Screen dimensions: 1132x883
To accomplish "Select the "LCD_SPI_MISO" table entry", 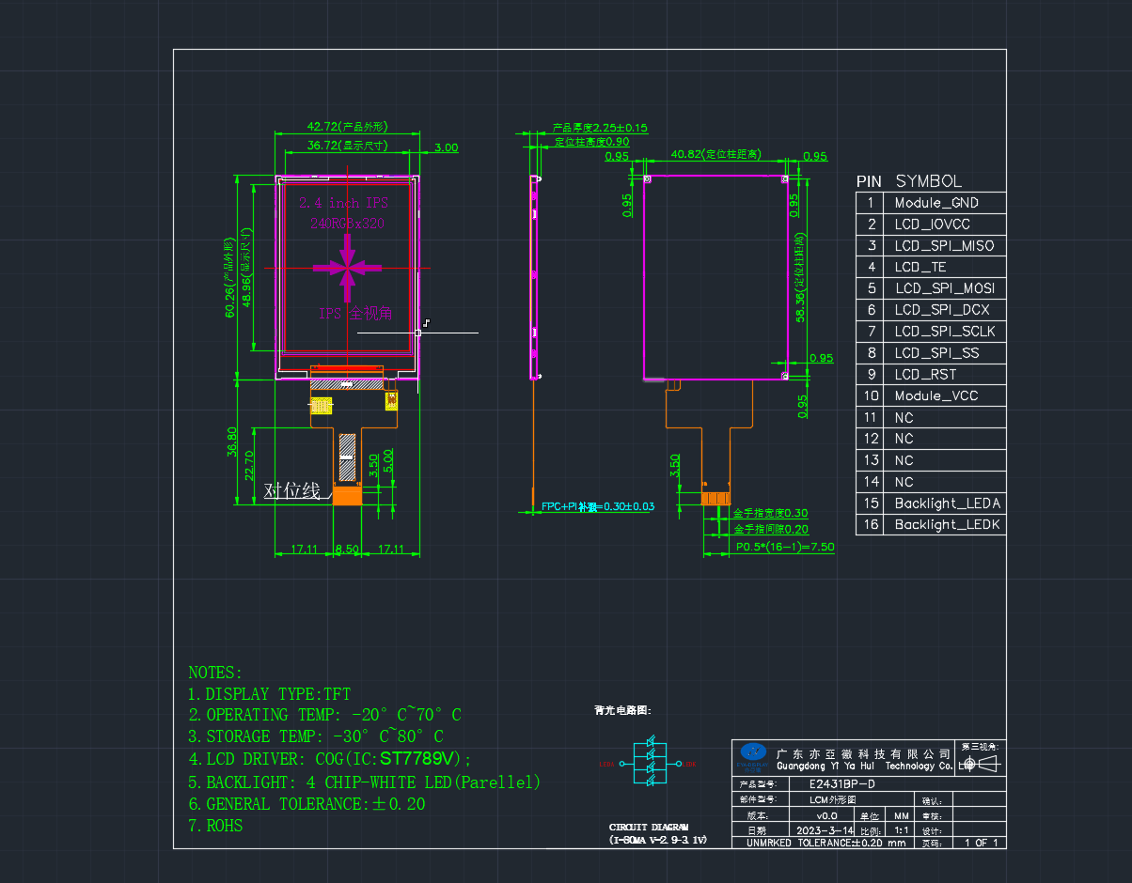I will 944,246.
